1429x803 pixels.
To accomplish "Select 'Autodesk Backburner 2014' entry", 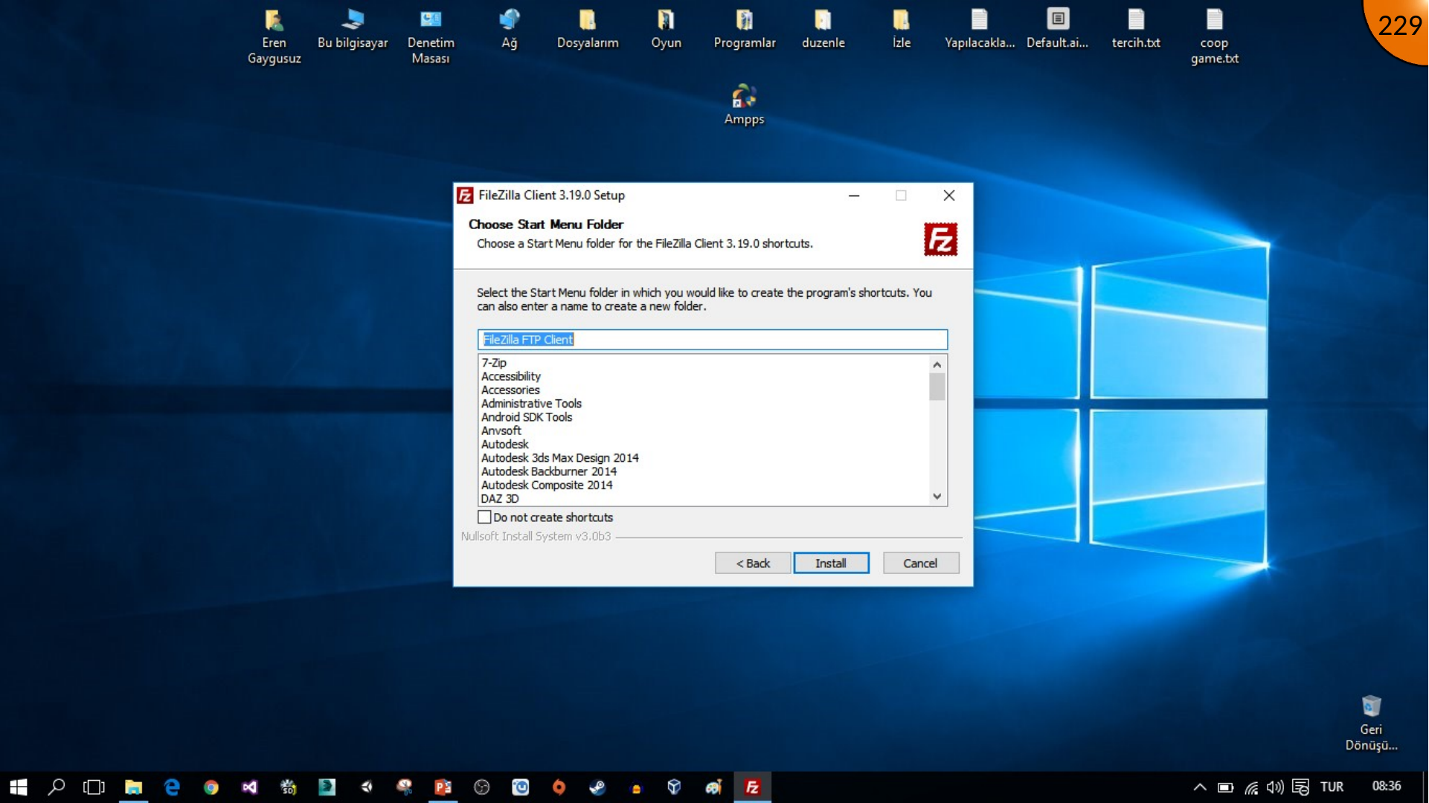I will pyautogui.click(x=549, y=471).
